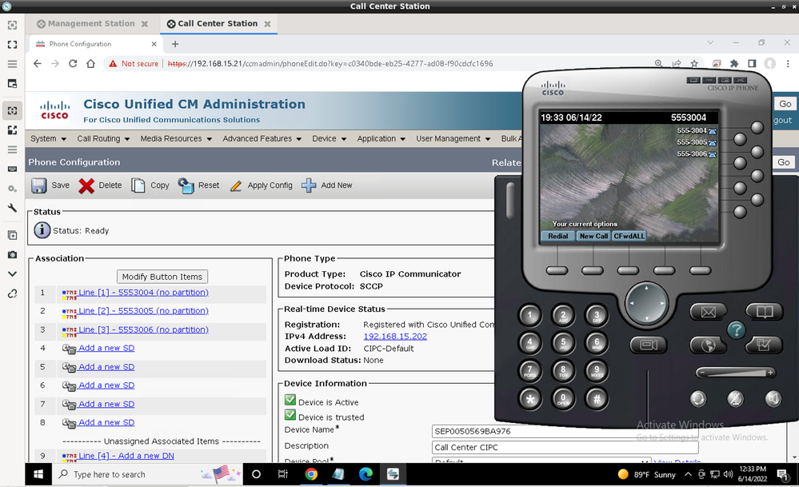
Task: Click the taskbar clock showing 12:33 PM
Action: click(x=753, y=473)
